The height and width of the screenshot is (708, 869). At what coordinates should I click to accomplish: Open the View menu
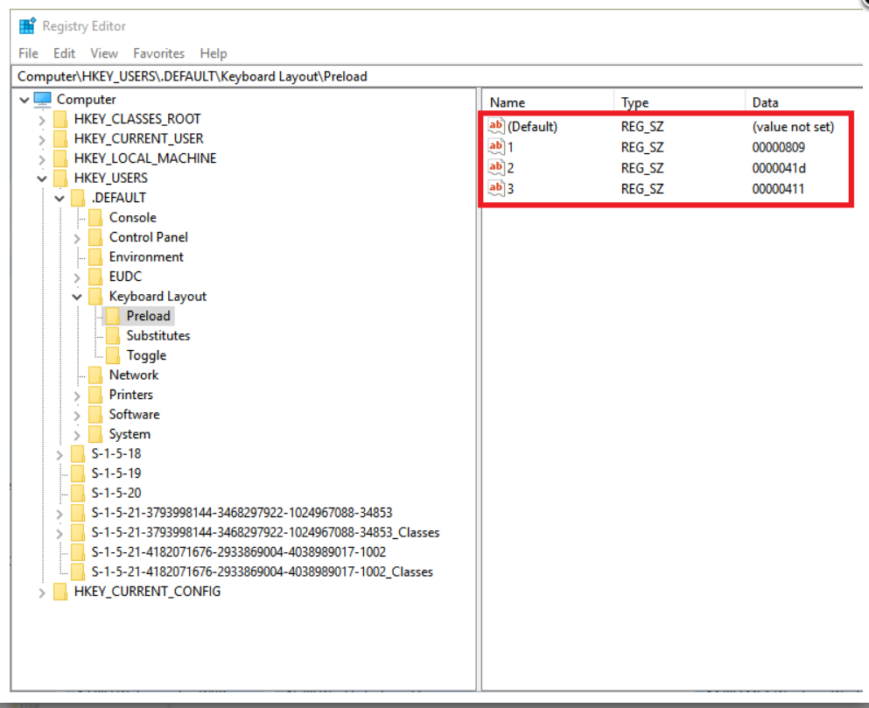(104, 53)
